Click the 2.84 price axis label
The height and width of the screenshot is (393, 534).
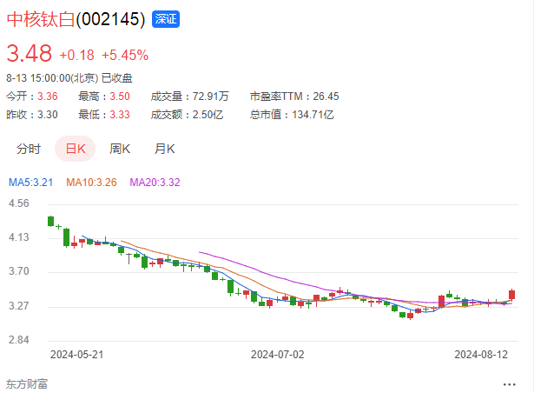click(x=19, y=340)
